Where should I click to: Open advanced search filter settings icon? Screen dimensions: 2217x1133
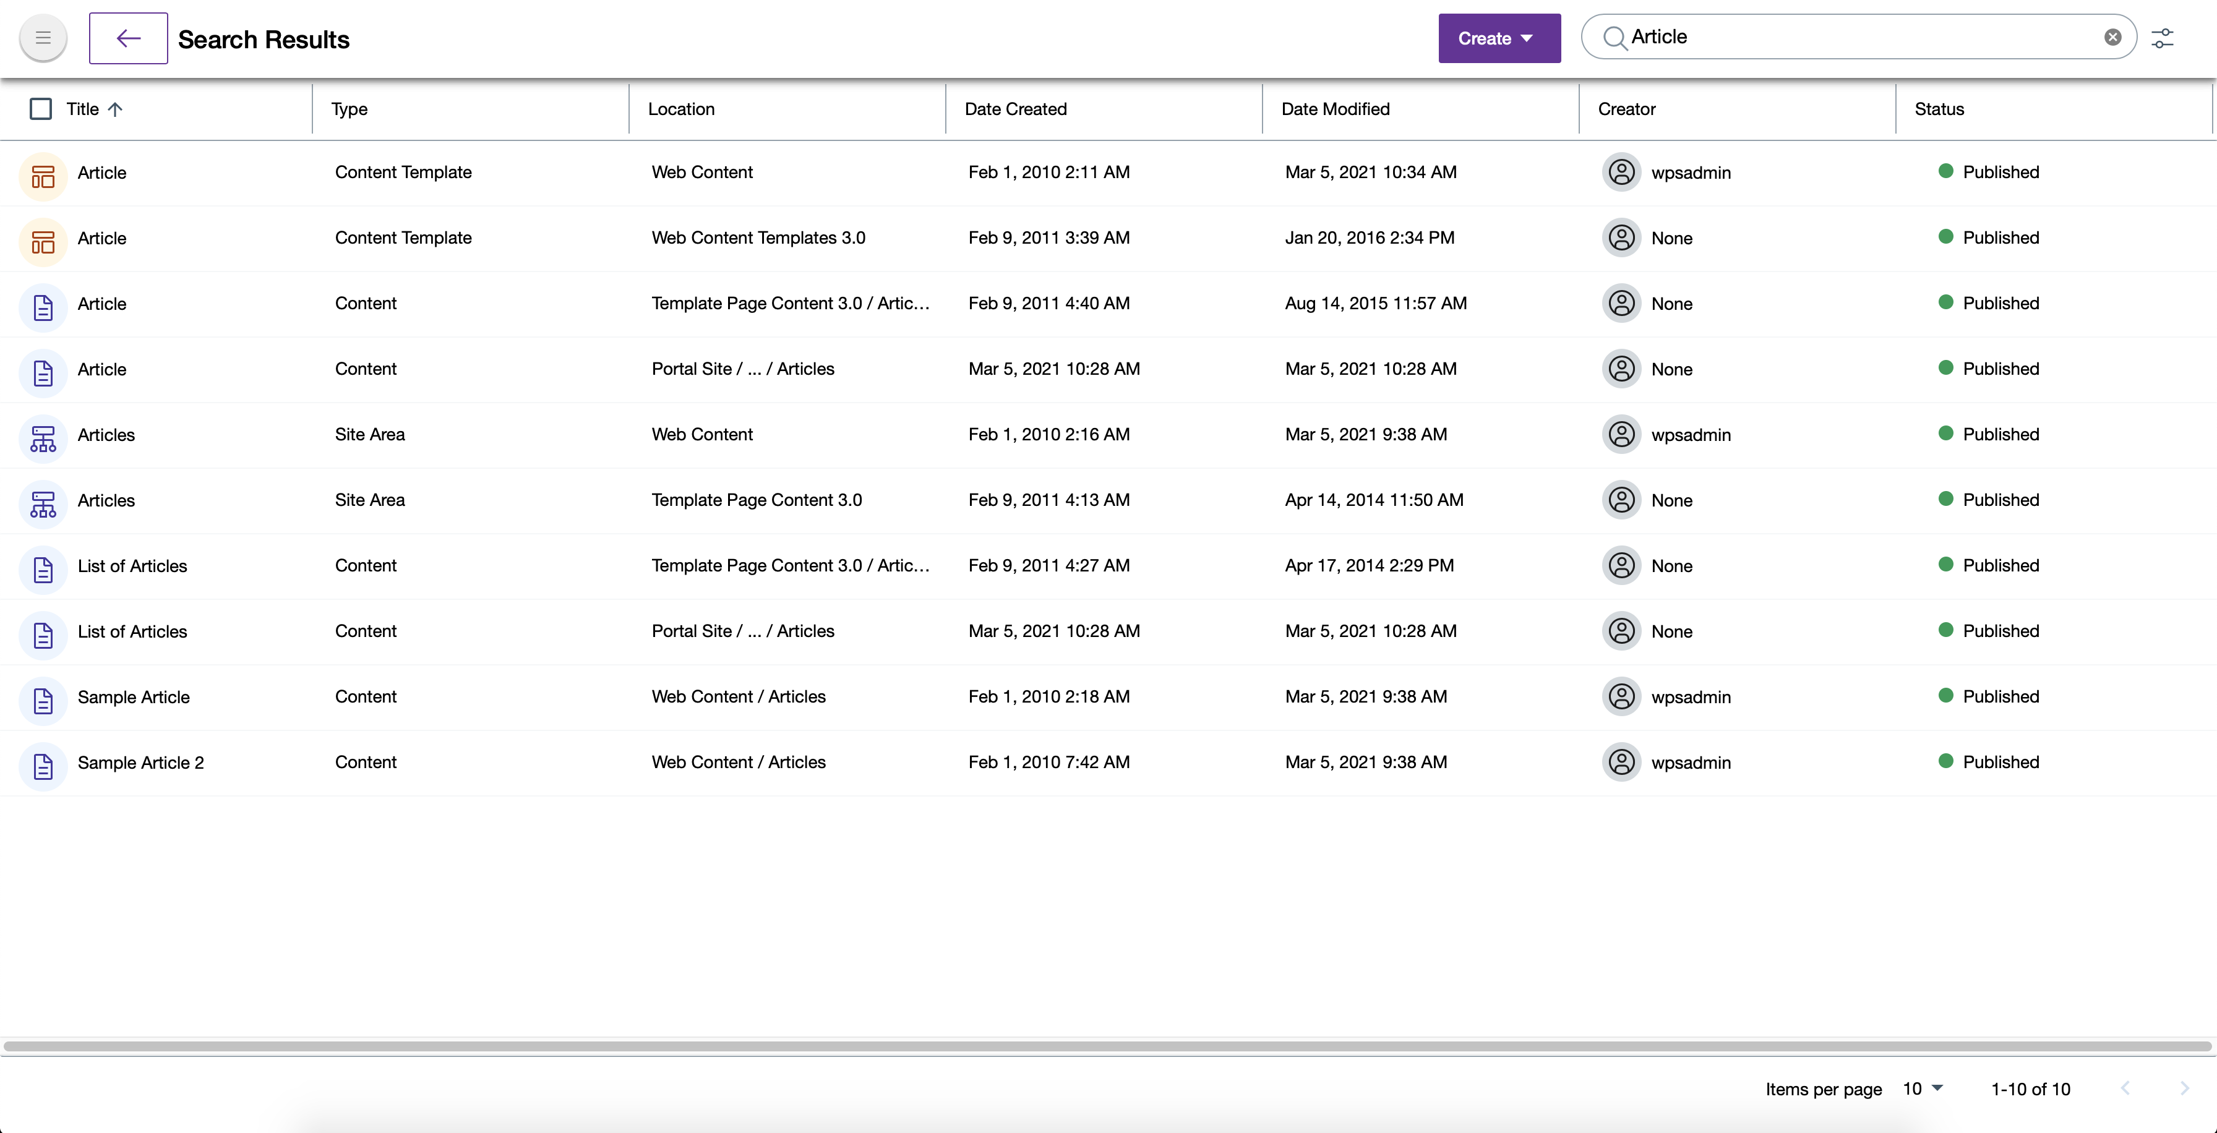click(x=2162, y=39)
